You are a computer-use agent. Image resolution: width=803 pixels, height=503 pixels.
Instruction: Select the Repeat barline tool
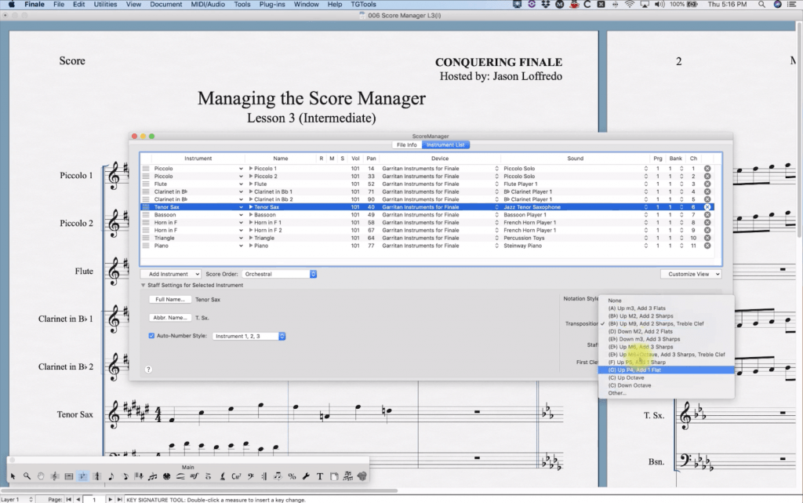pos(264,476)
